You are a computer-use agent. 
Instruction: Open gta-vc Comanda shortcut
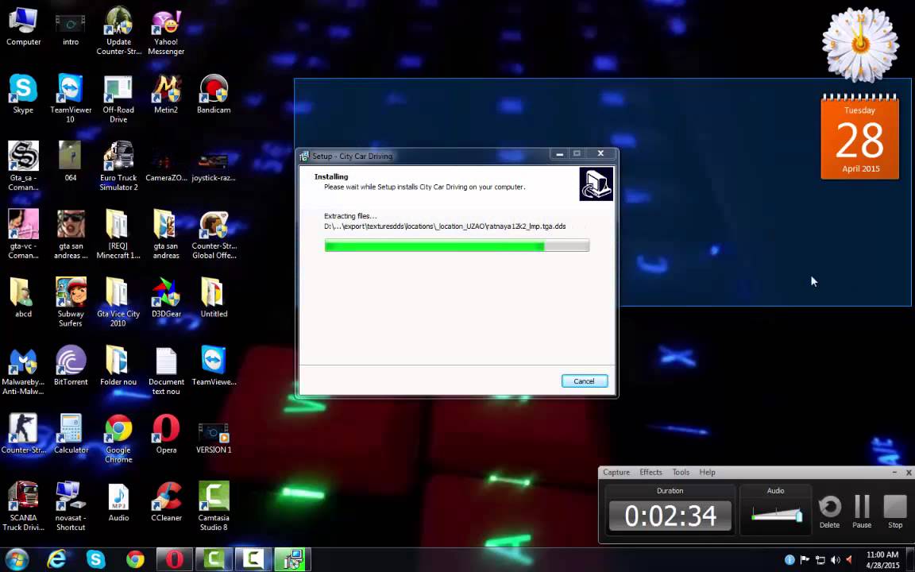tap(23, 234)
